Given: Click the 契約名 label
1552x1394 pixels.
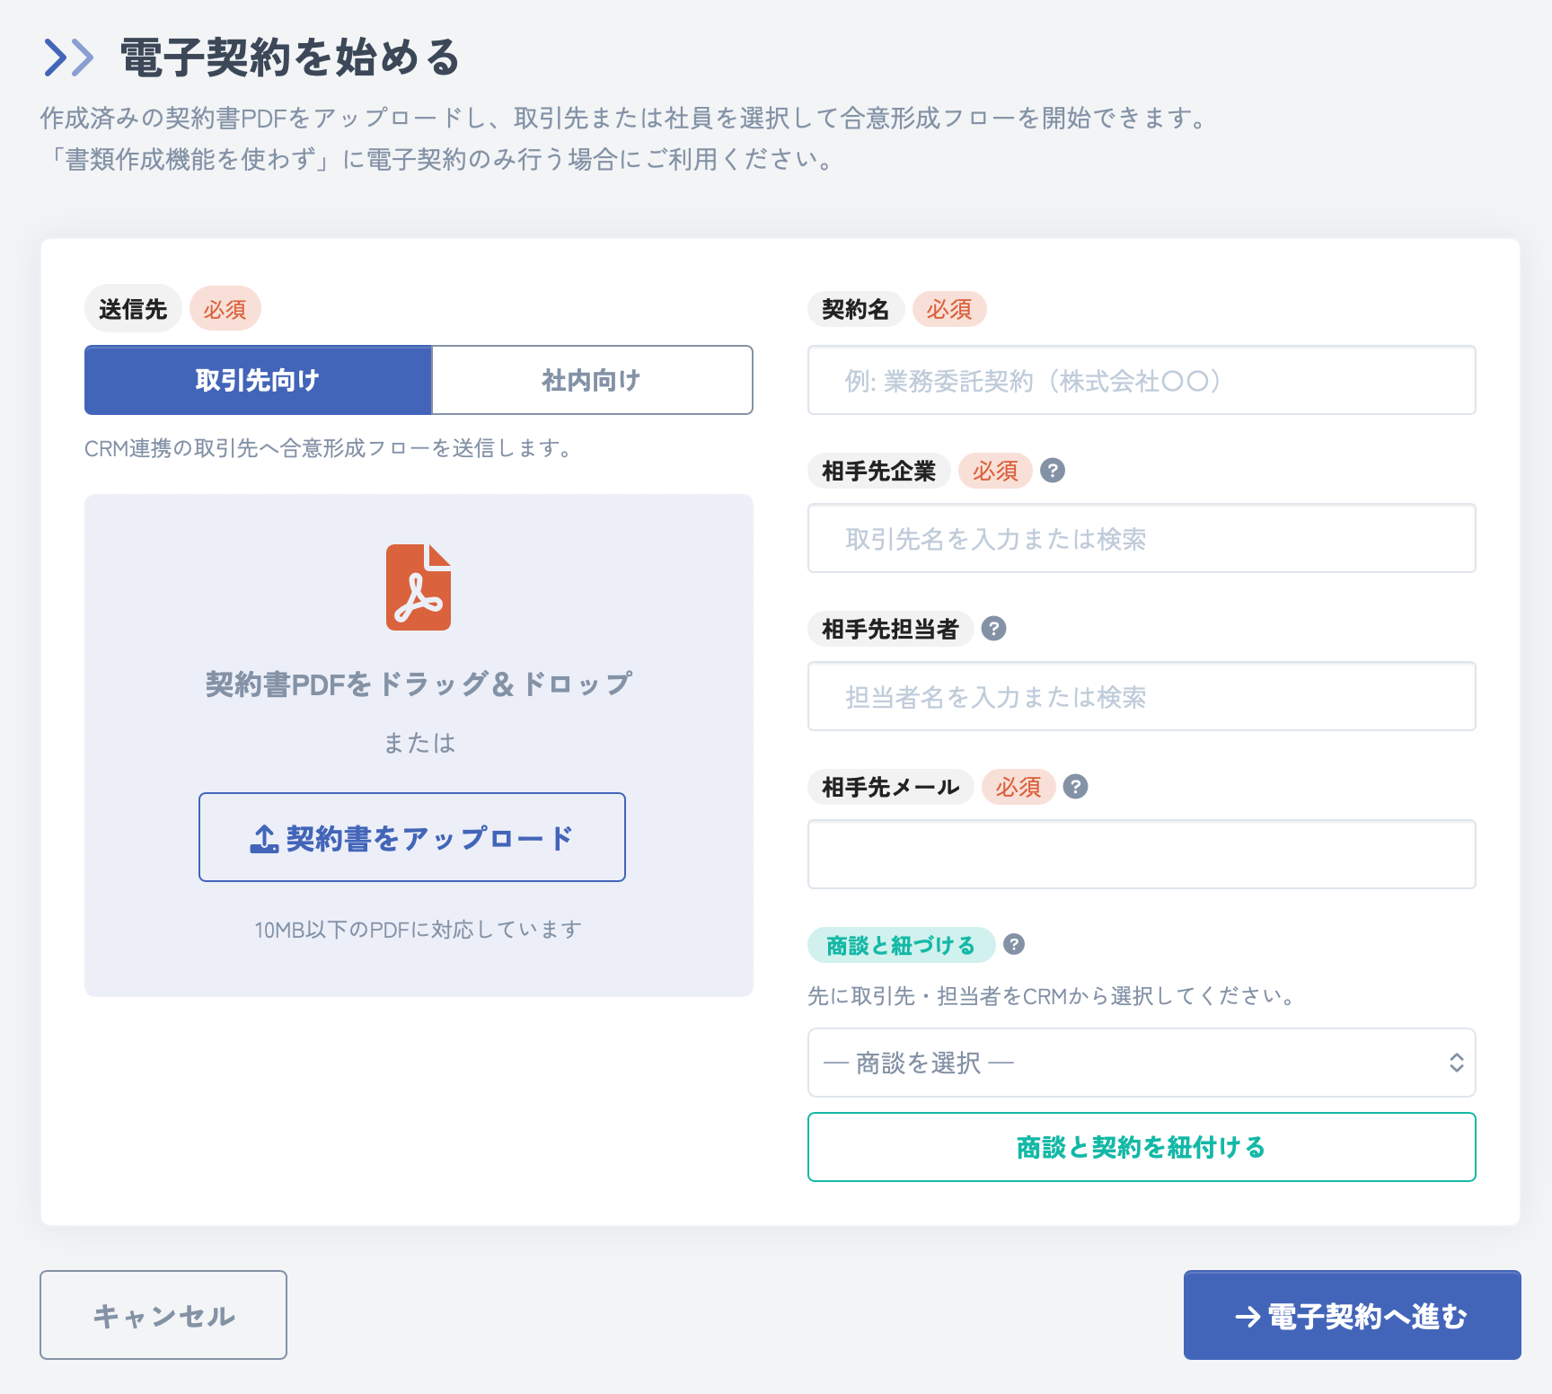Looking at the screenshot, I should tap(855, 309).
